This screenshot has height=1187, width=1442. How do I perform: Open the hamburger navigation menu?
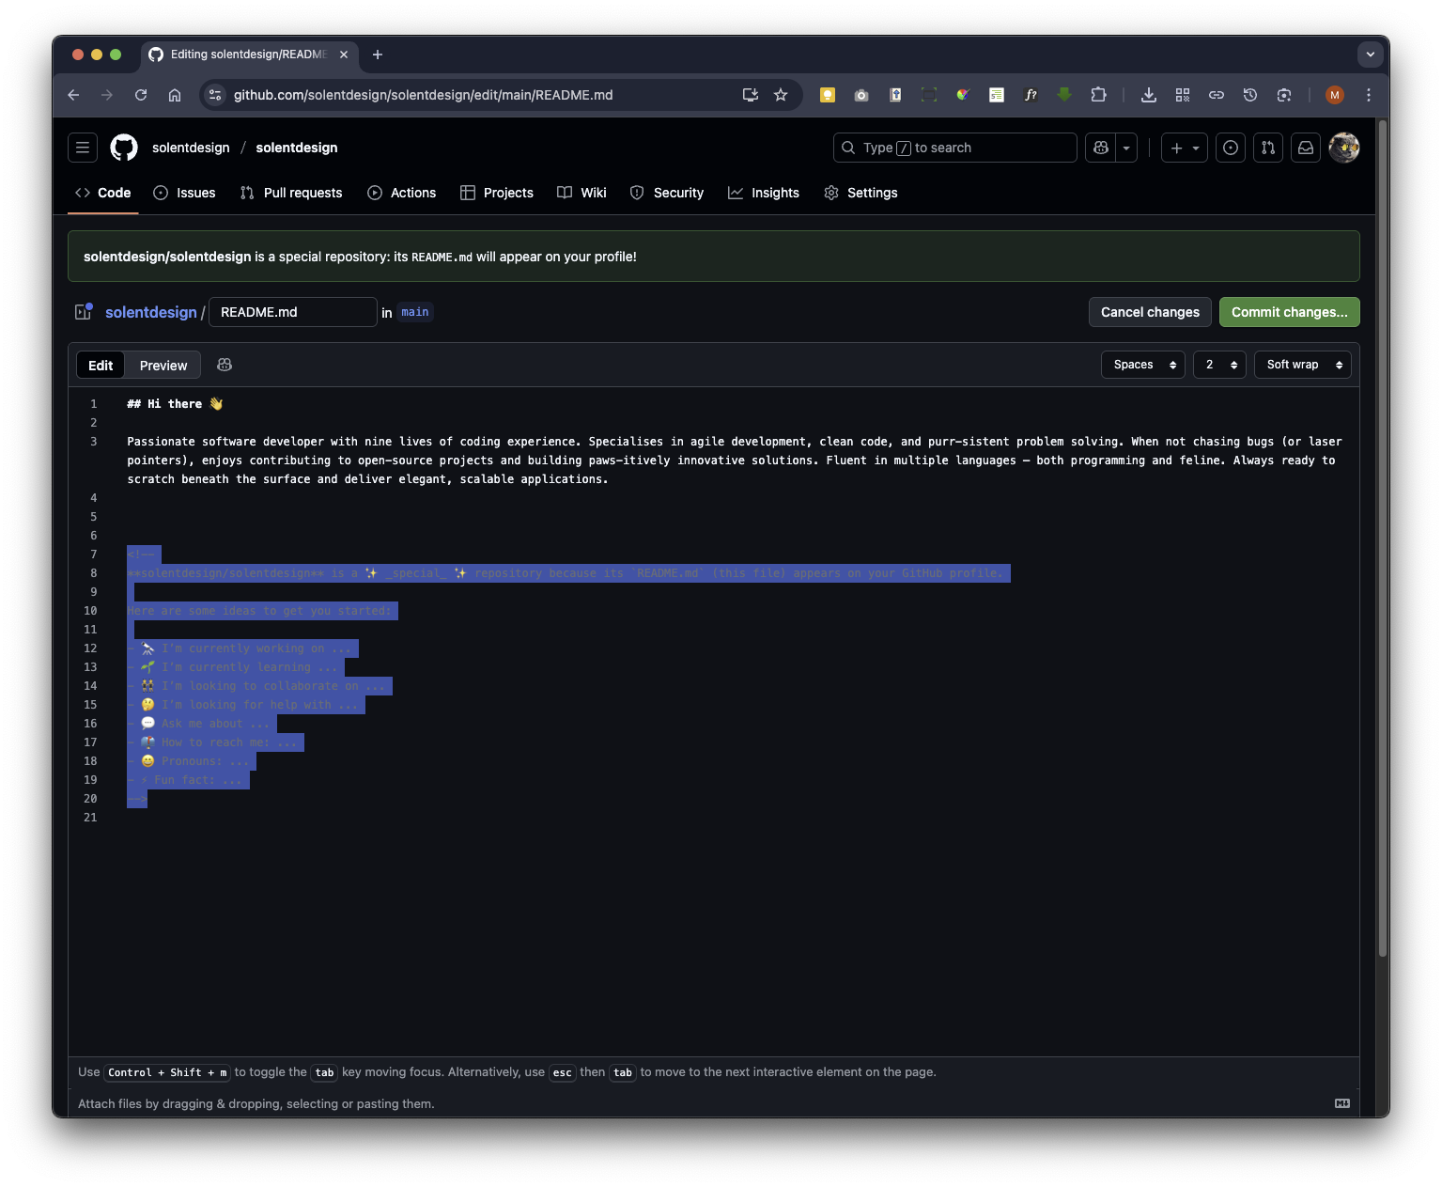[x=83, y=148]
